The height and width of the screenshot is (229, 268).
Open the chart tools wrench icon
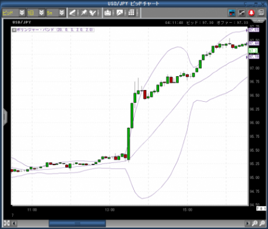point(93,13)
